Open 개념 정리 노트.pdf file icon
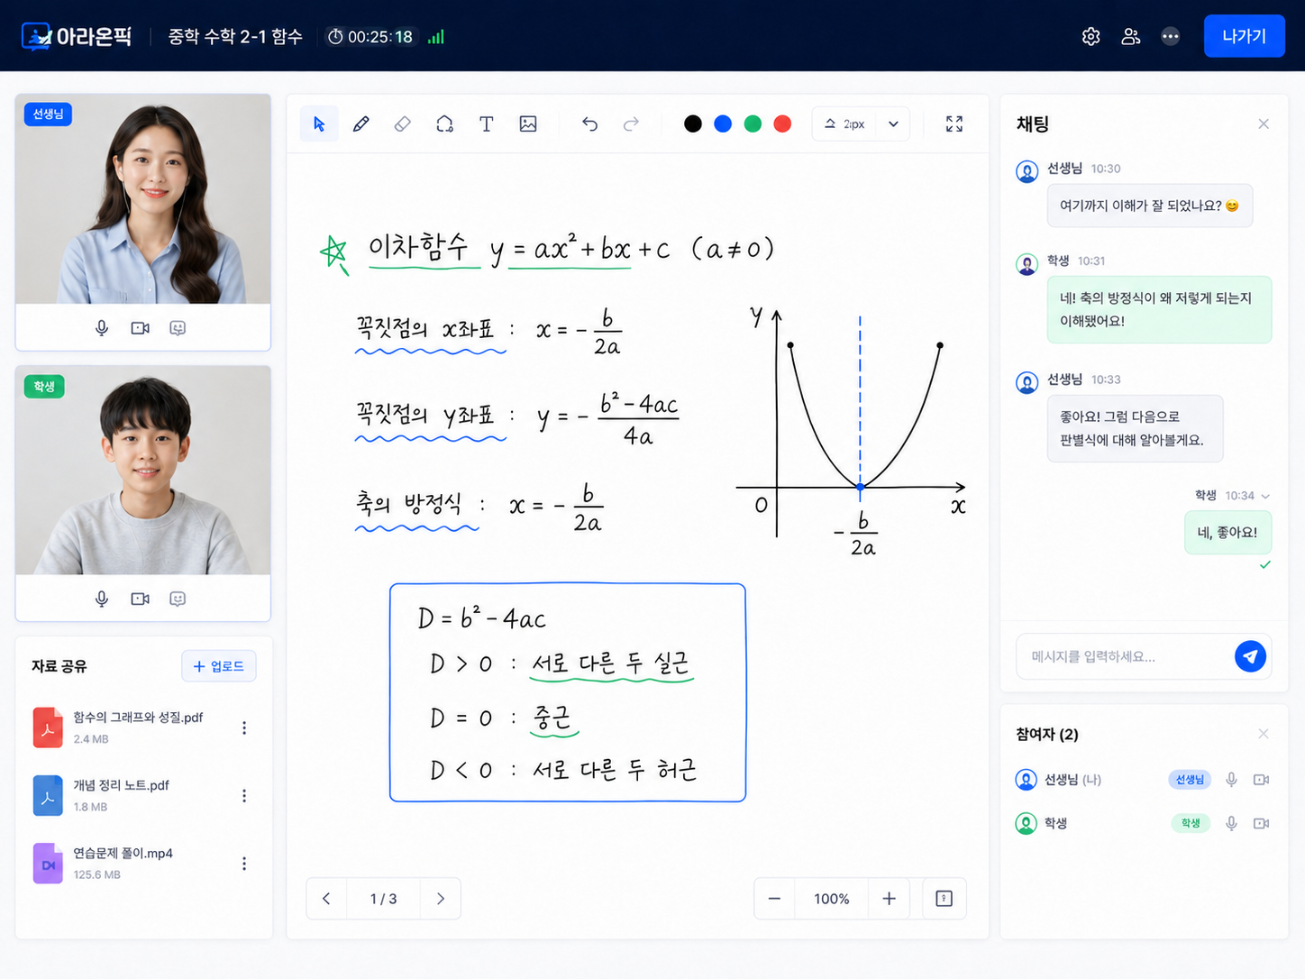 48,795
